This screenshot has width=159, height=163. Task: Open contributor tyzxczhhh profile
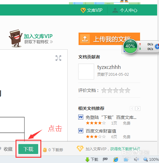pos(109,67)
